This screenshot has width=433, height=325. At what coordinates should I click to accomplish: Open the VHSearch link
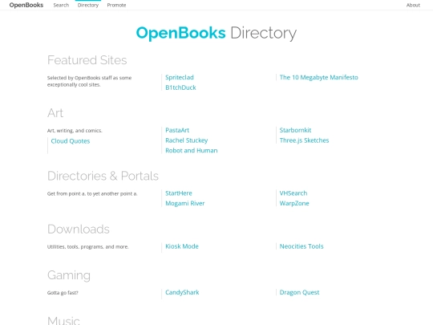pos(293,193)
